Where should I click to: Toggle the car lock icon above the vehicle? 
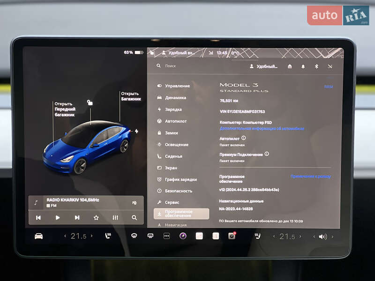tap(90, 102)
